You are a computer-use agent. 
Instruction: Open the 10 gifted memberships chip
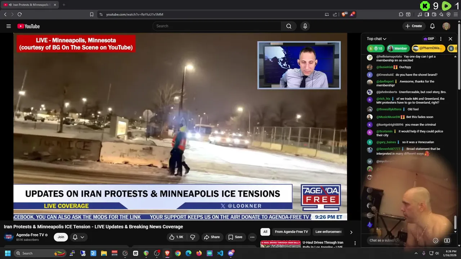coord(375,49)
